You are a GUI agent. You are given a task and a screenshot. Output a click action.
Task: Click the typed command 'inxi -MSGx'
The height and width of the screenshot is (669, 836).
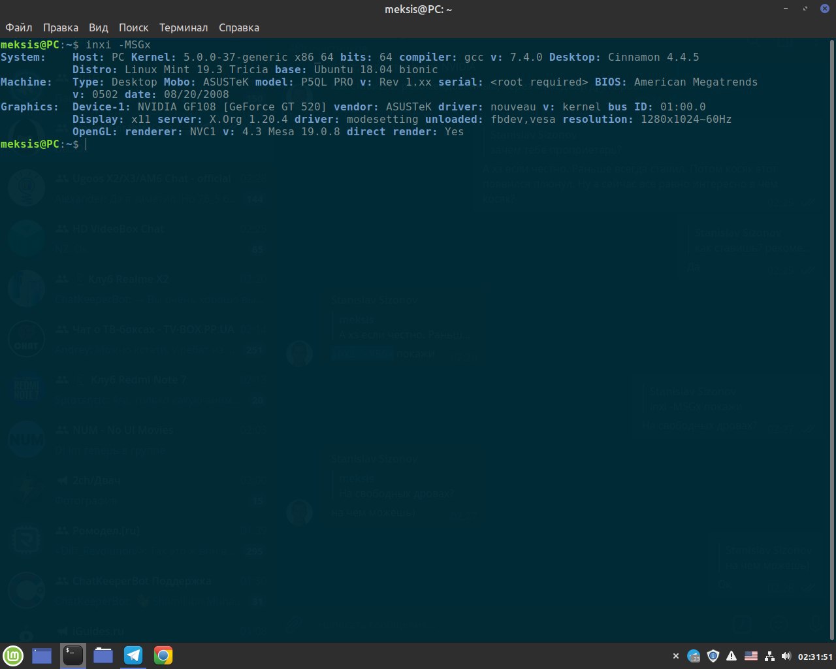tap(118, 44)
